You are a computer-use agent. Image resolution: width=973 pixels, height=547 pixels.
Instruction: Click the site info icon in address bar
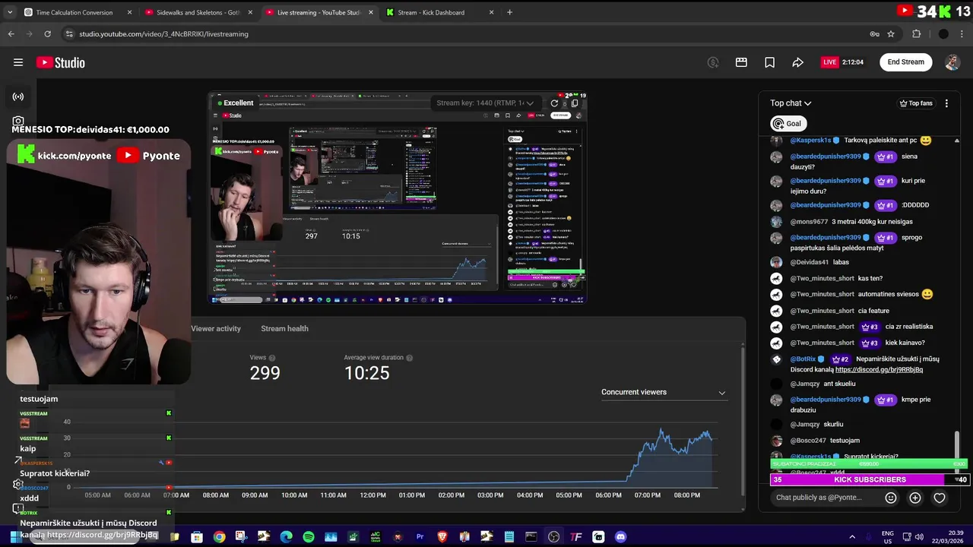pos(69,33)
